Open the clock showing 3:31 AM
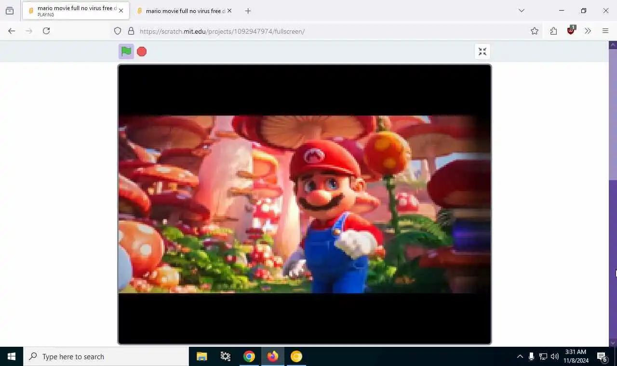This screenshot has width=617, height=366. click(x=576, y=356)
